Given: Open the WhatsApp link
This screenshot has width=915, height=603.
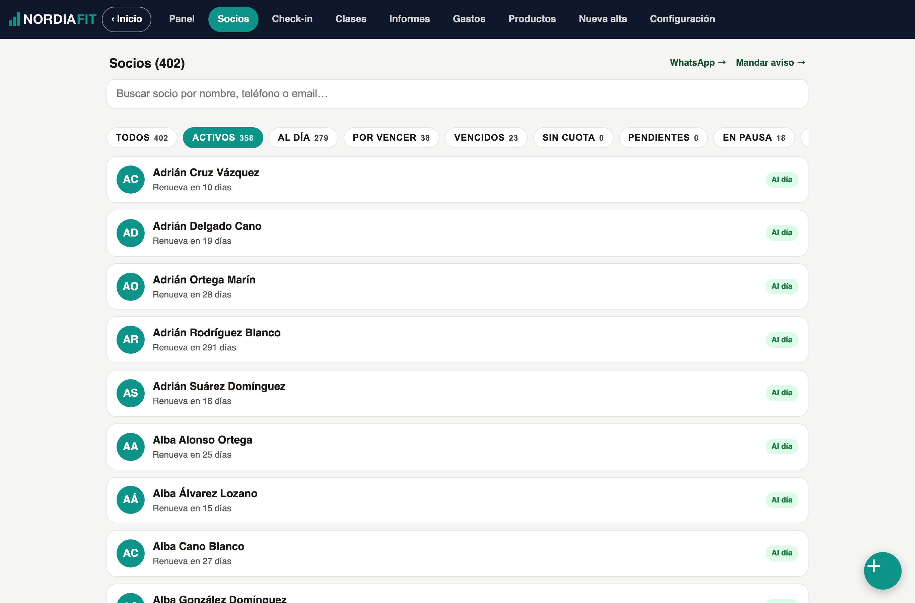Looking at the screenshot, I should [x=697, y=63].
